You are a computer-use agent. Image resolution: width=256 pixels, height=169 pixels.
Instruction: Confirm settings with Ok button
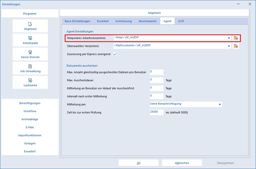click(x=139, y=163)
